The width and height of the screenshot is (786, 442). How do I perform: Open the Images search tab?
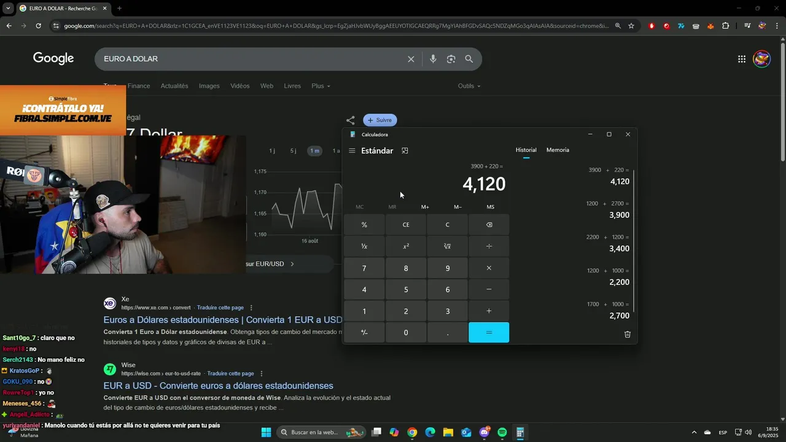tap(209, 86)
